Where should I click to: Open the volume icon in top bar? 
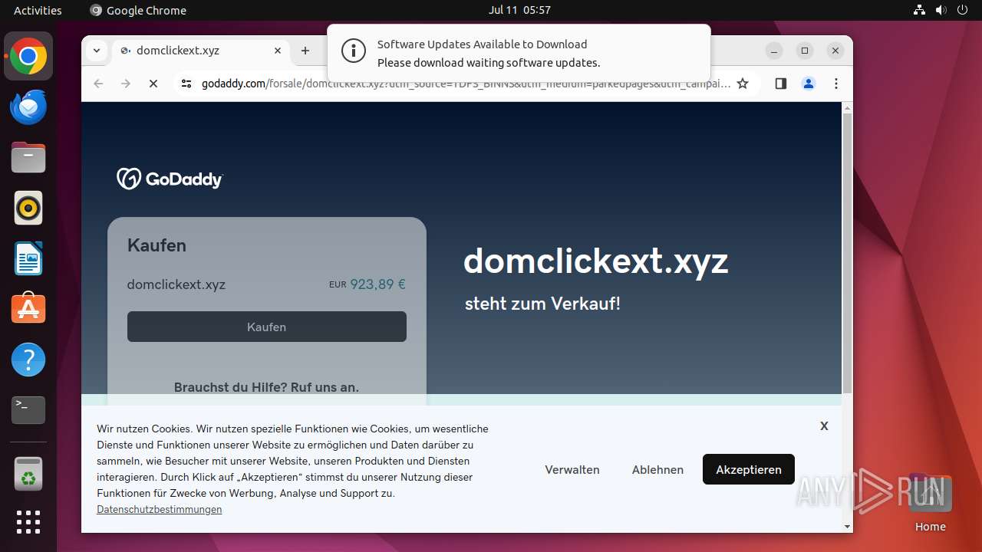pyautogui.click(x=941, y=10)
